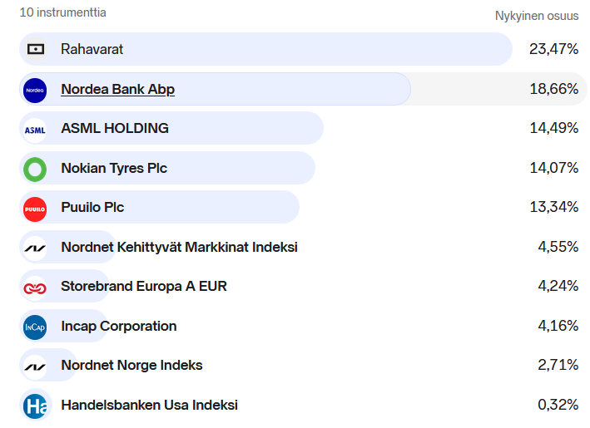This screenshot has height=428, width=590.
Task: Click the ASML Holding logo icon
Action: click(x=35, y=129)
